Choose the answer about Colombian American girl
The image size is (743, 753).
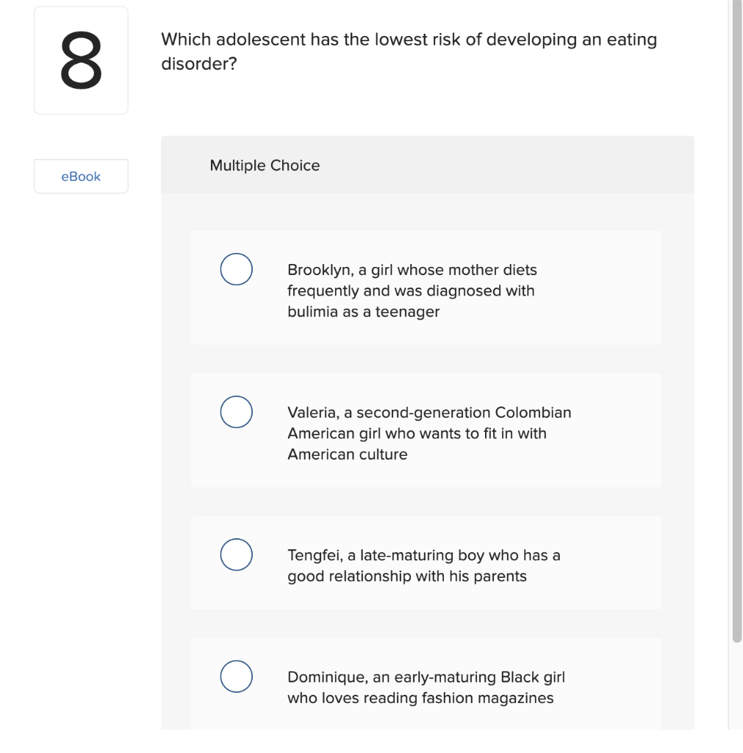tap(429, 433)
